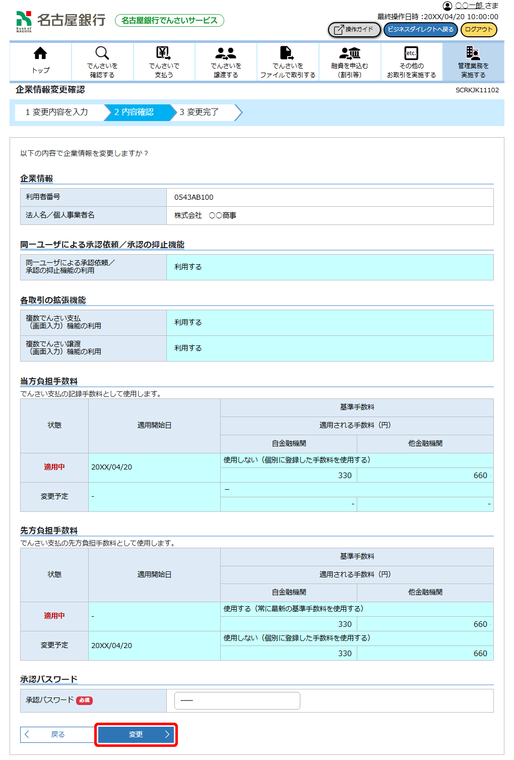The height and width of the screenshot is (760, 514).
Task: Select the yen document icon でんさいで支払う
Action: click(x=164, y=53)
